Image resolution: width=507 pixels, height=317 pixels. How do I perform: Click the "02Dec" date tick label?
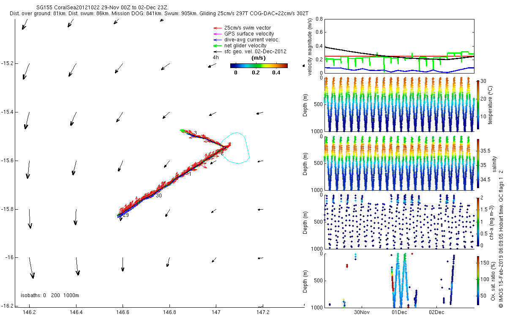[x=436, y=312]
